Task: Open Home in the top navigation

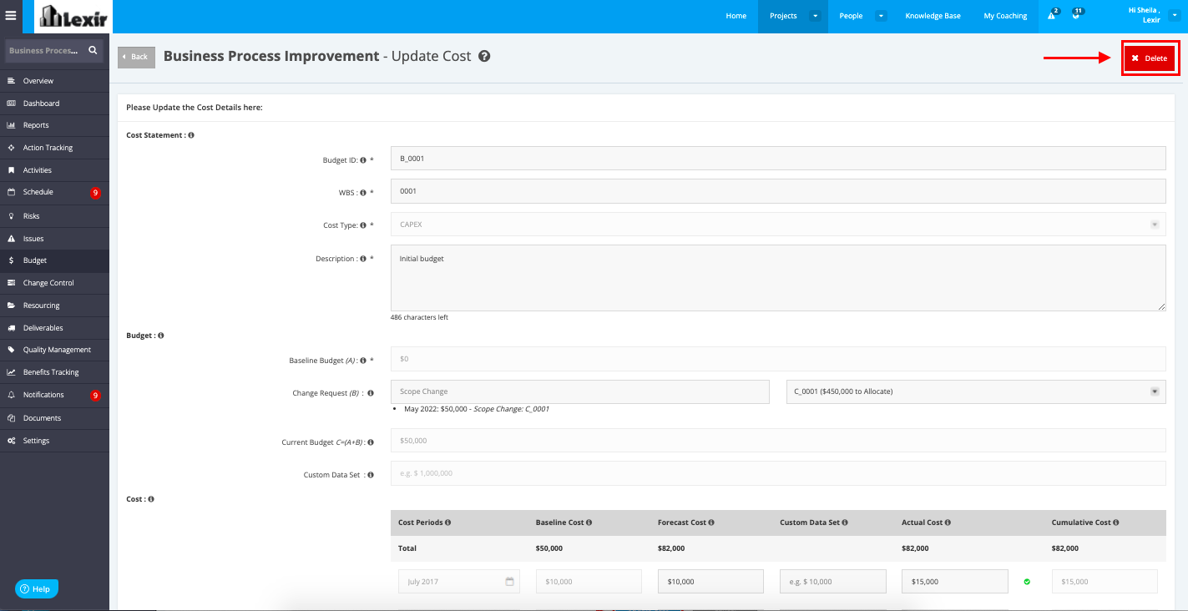Action: [736, 16]
